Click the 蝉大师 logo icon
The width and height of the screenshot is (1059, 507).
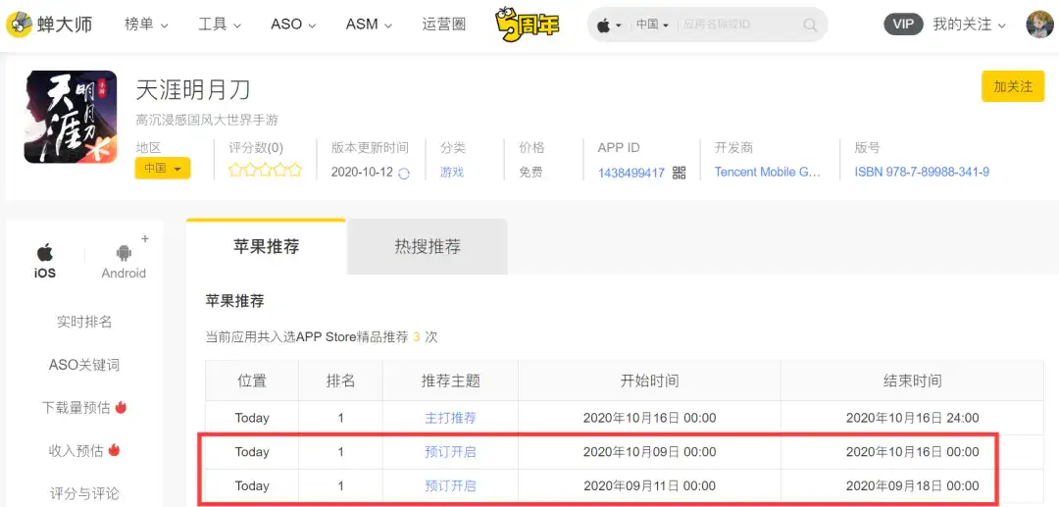tap(19, 25)
